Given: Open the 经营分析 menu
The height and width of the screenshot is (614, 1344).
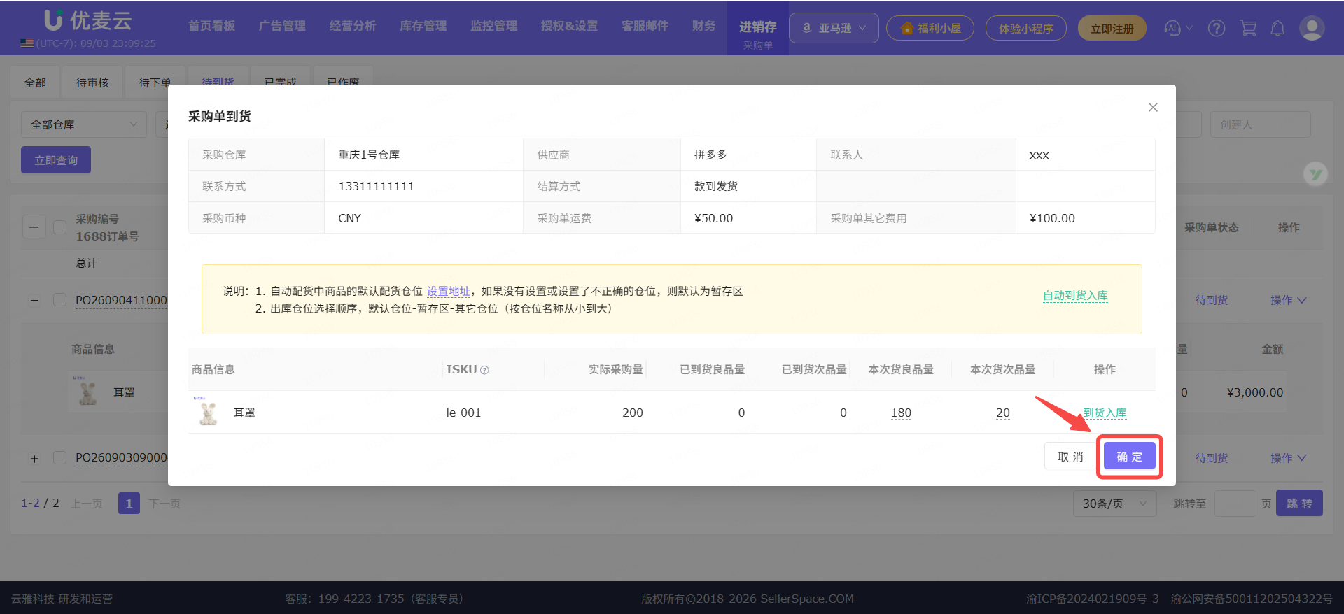Looking at the screenshot, I should coord(353,26).
